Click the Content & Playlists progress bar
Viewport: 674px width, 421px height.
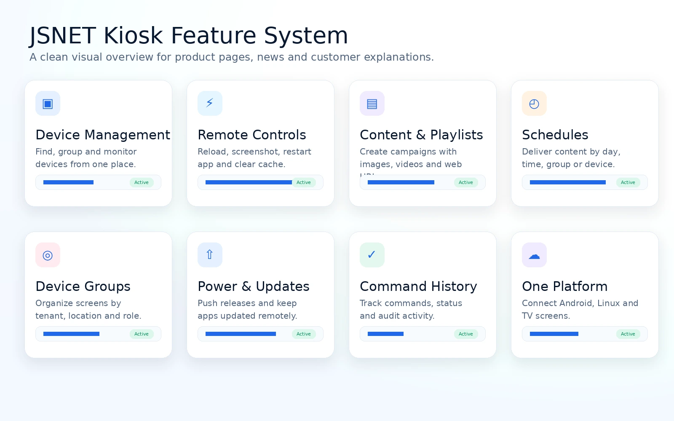pyautogui.click(x=401, y=182)
